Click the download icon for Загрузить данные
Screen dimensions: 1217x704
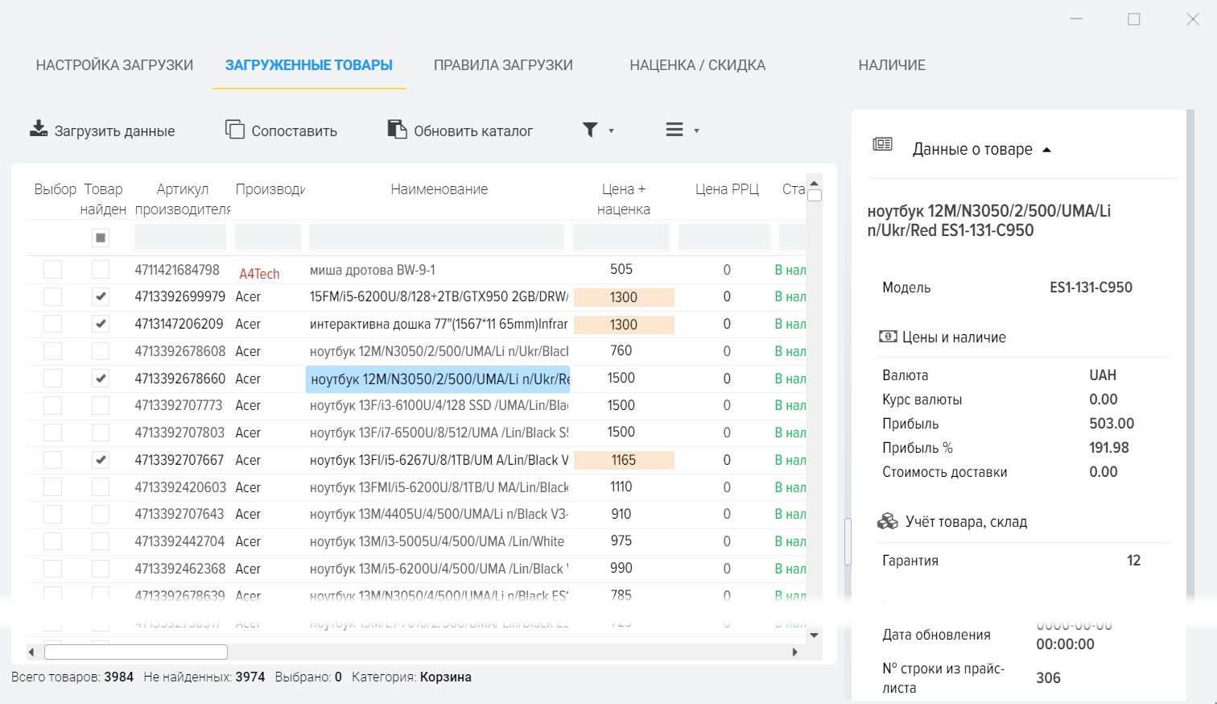(x=39, y=129)
